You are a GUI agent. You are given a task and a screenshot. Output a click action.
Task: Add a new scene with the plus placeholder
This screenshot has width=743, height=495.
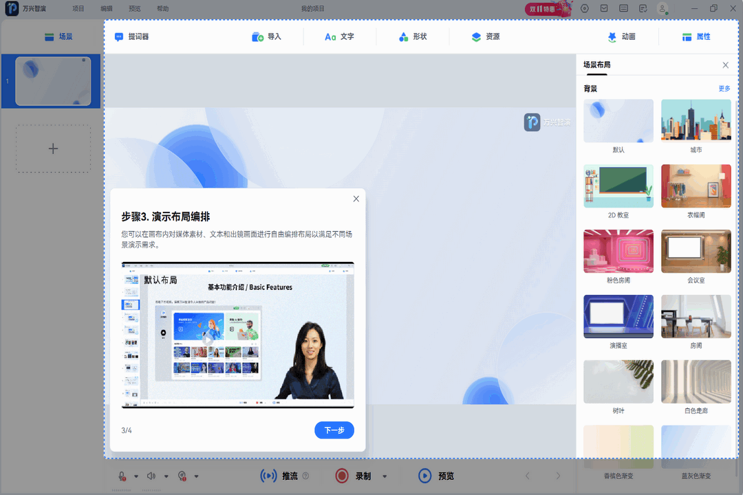[x=53, y=148]
